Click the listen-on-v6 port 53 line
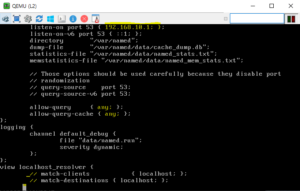 tap(86, 34)
